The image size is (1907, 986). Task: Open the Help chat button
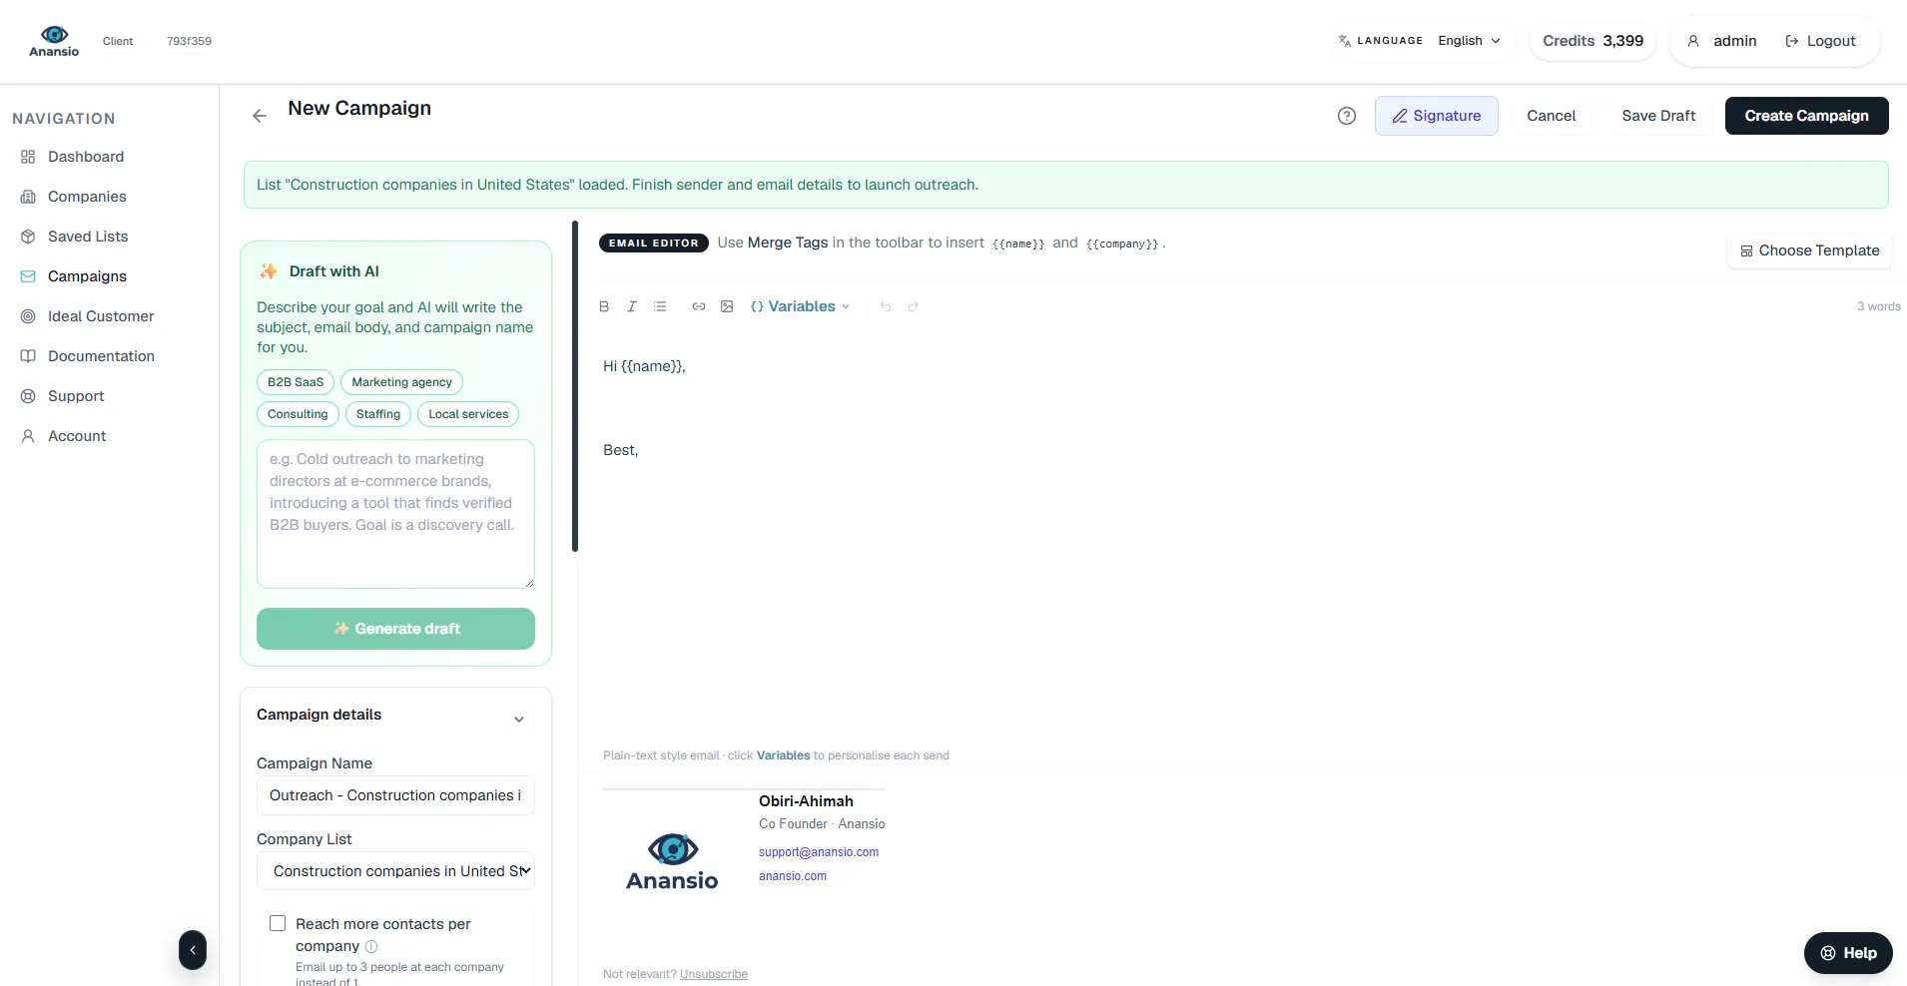tap(1848, 953)
